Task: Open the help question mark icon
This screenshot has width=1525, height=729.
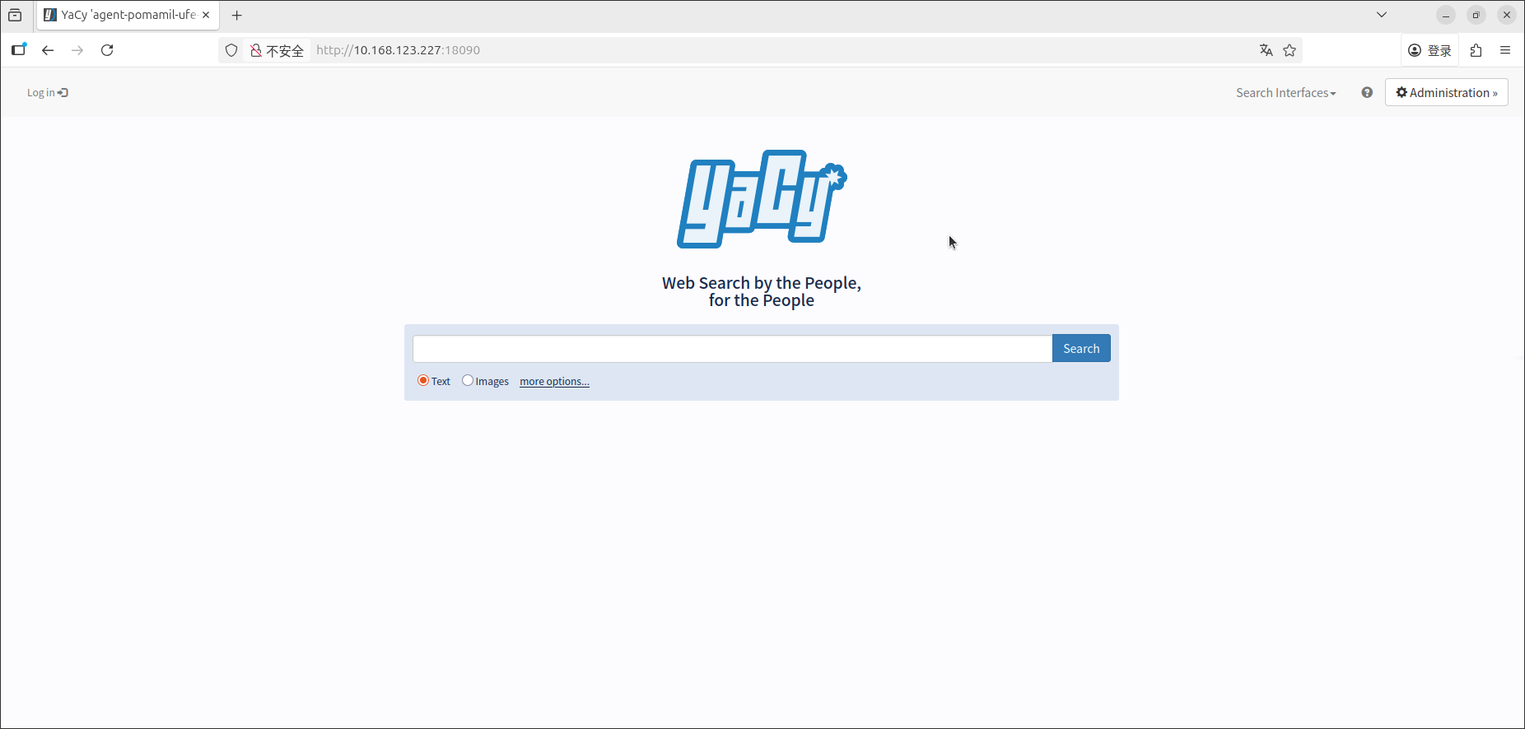Action: tap(1367, 93)
